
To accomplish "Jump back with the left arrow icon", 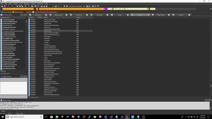I will [8, 6].
